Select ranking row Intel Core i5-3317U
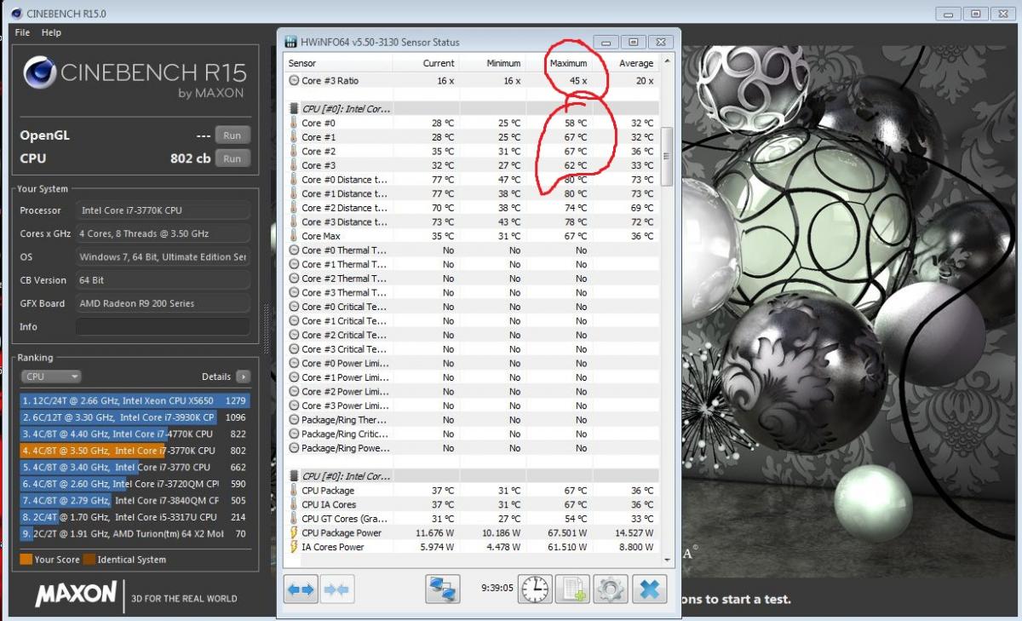The height and width of the screenshot is (621, 1022). click(x=135, y=517)
